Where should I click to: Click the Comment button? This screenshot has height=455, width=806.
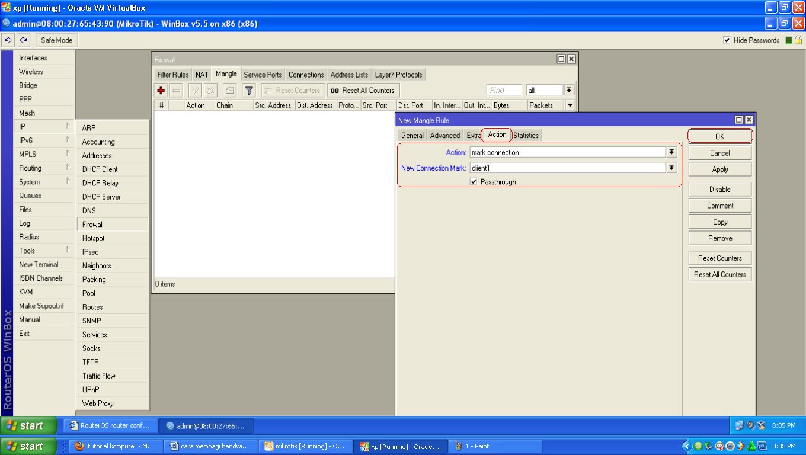click(720, 206)
